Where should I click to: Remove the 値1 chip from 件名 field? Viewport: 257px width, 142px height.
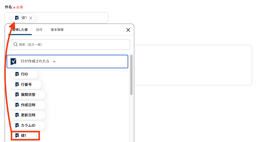point(31,18)
